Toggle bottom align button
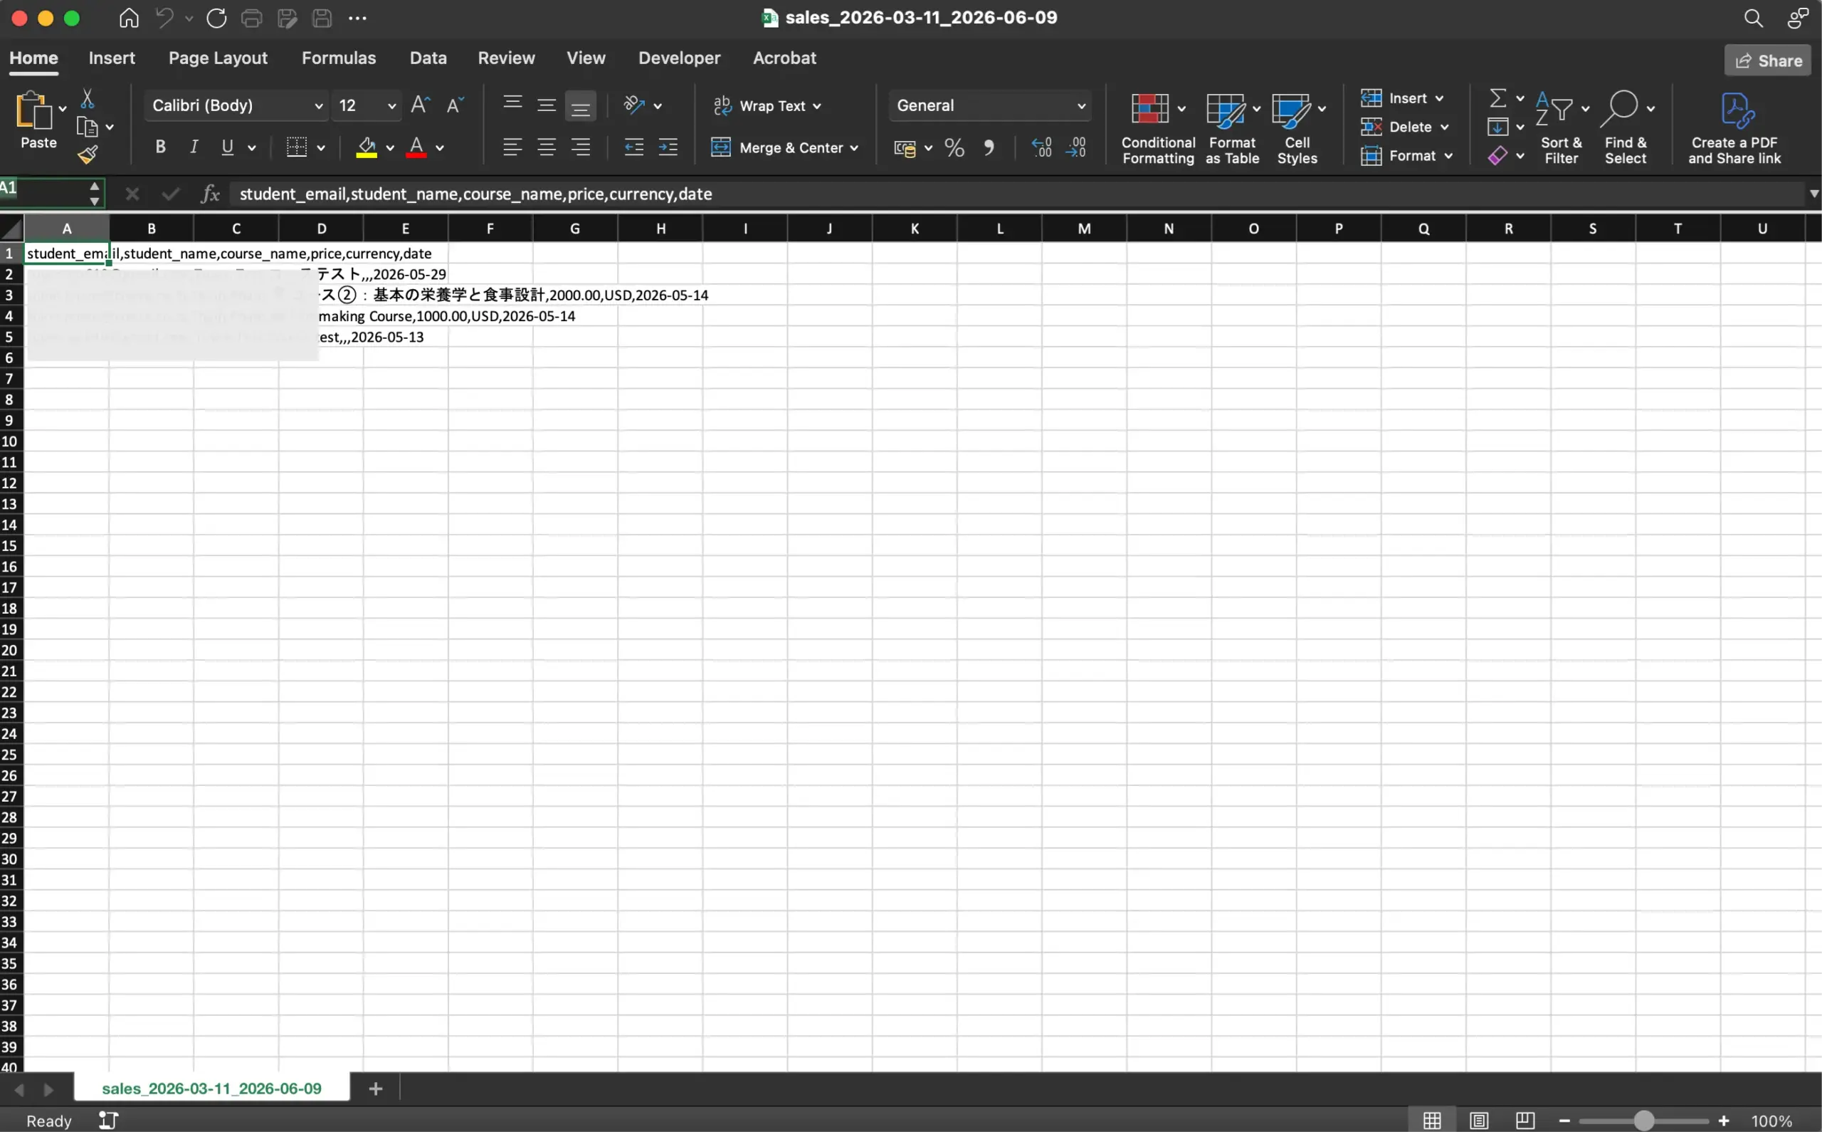Image resolution: width=1822 pixels, height=1132 pixels. 581,106
